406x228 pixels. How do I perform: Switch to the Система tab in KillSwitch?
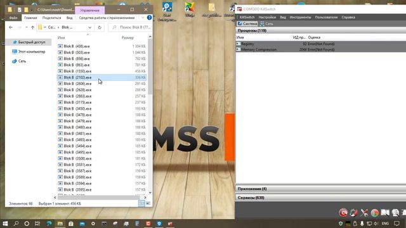[x=247, y=23]
